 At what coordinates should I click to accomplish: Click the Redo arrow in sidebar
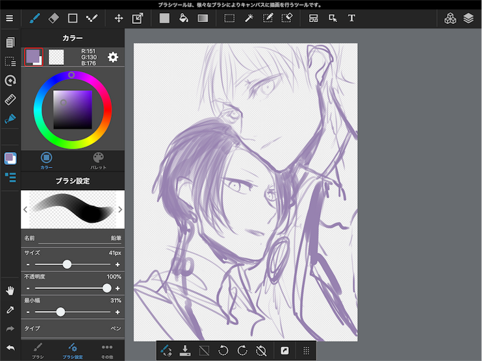coord(10,329)
